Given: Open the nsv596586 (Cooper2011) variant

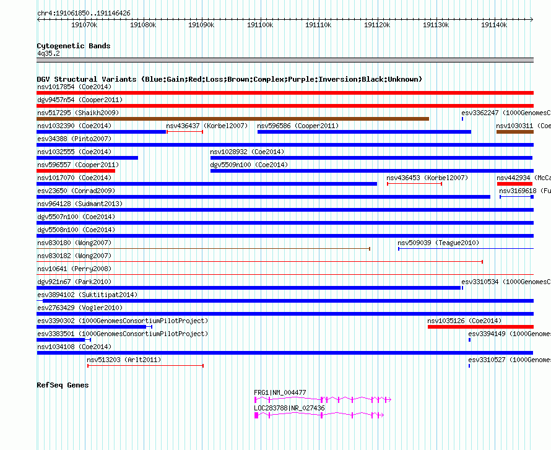Looking at the screenshot, I should pyautogui.click(x=364, y=132).
